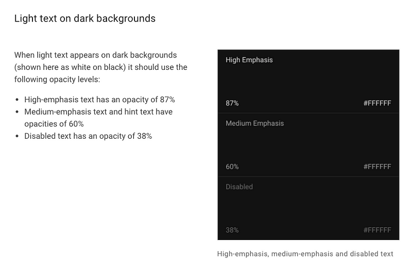The width and height of the screenshot is (412, 278).
Task: Select the #FFFFFF code beside 60%
Action: click(x=377, y=166)
